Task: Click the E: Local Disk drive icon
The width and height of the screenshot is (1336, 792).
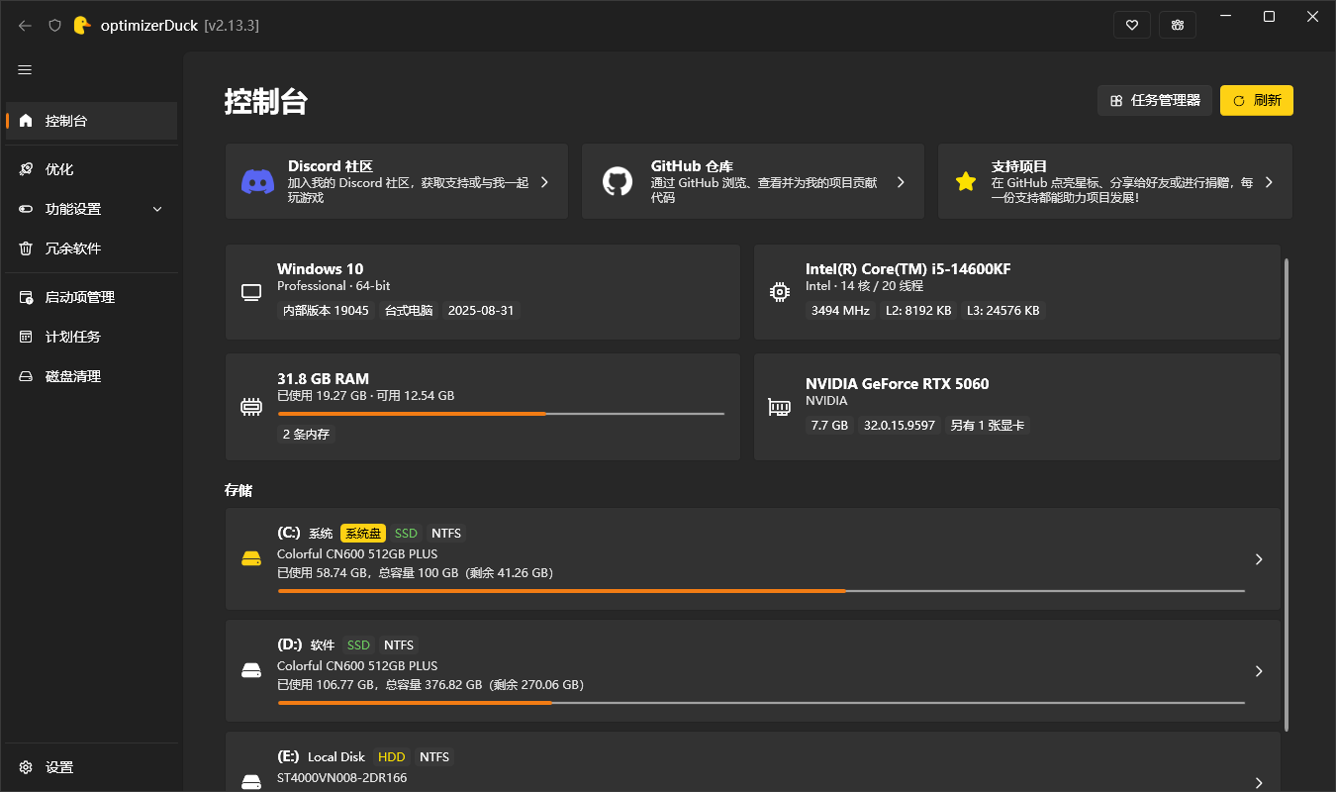Action: point(251,782)
